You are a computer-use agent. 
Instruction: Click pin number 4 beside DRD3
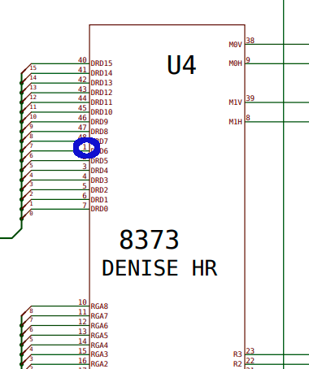pos(85,176)
